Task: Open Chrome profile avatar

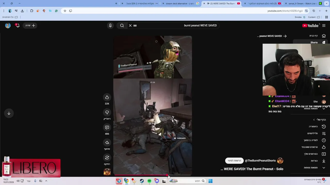Action: click(10, 11)
